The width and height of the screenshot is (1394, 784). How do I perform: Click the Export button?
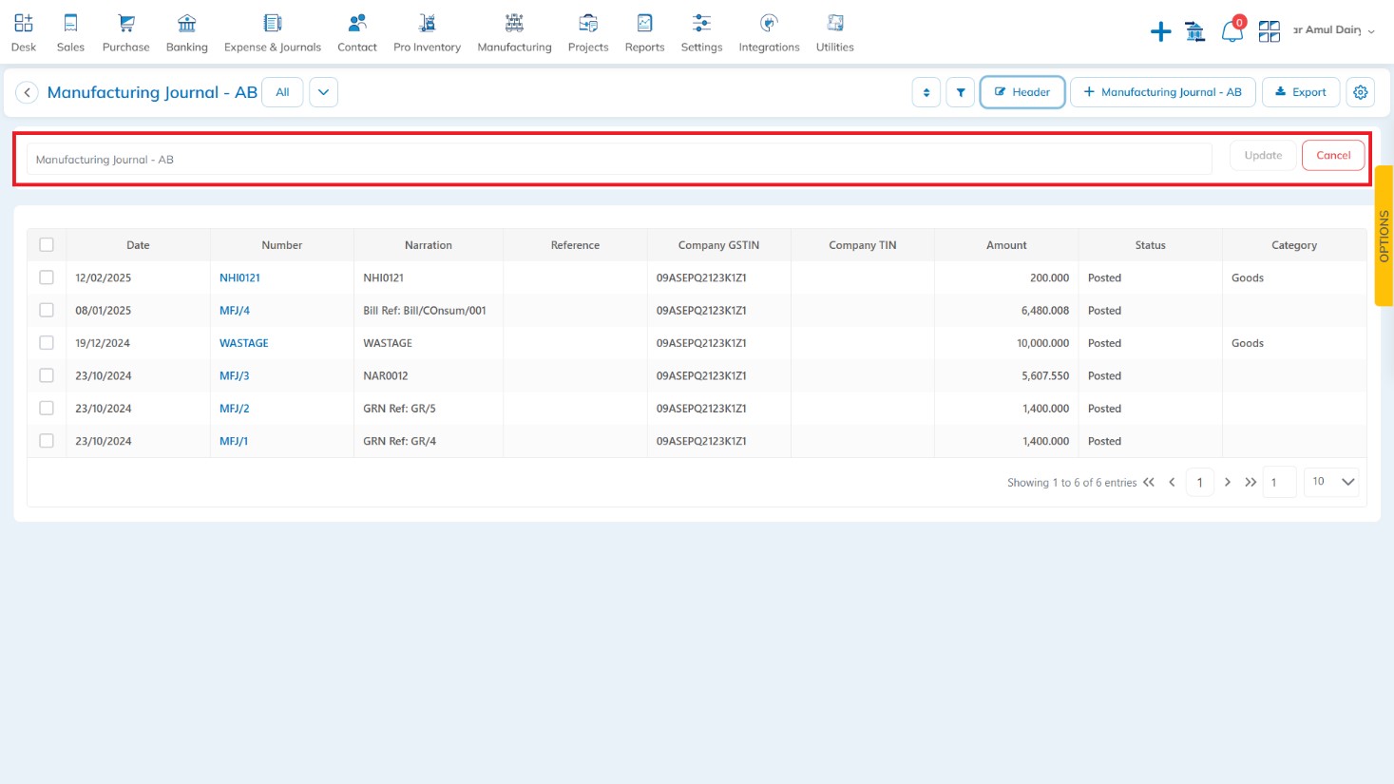pos(1301,92)
